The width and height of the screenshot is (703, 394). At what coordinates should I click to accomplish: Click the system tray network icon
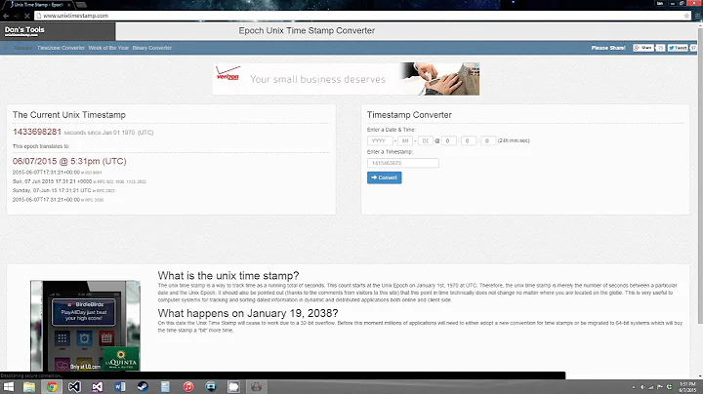click(x=651, y=387)
